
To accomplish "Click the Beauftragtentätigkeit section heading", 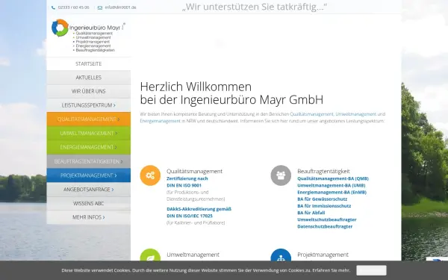I will click(x=323, y=171).
